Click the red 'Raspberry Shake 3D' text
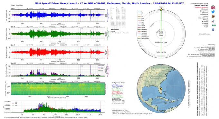The width and height of the screenshot is (219, 119). pos(201,7)
